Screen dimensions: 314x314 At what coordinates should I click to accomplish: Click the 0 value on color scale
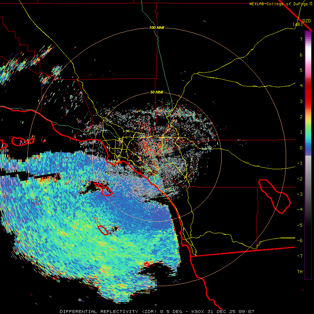301,148
